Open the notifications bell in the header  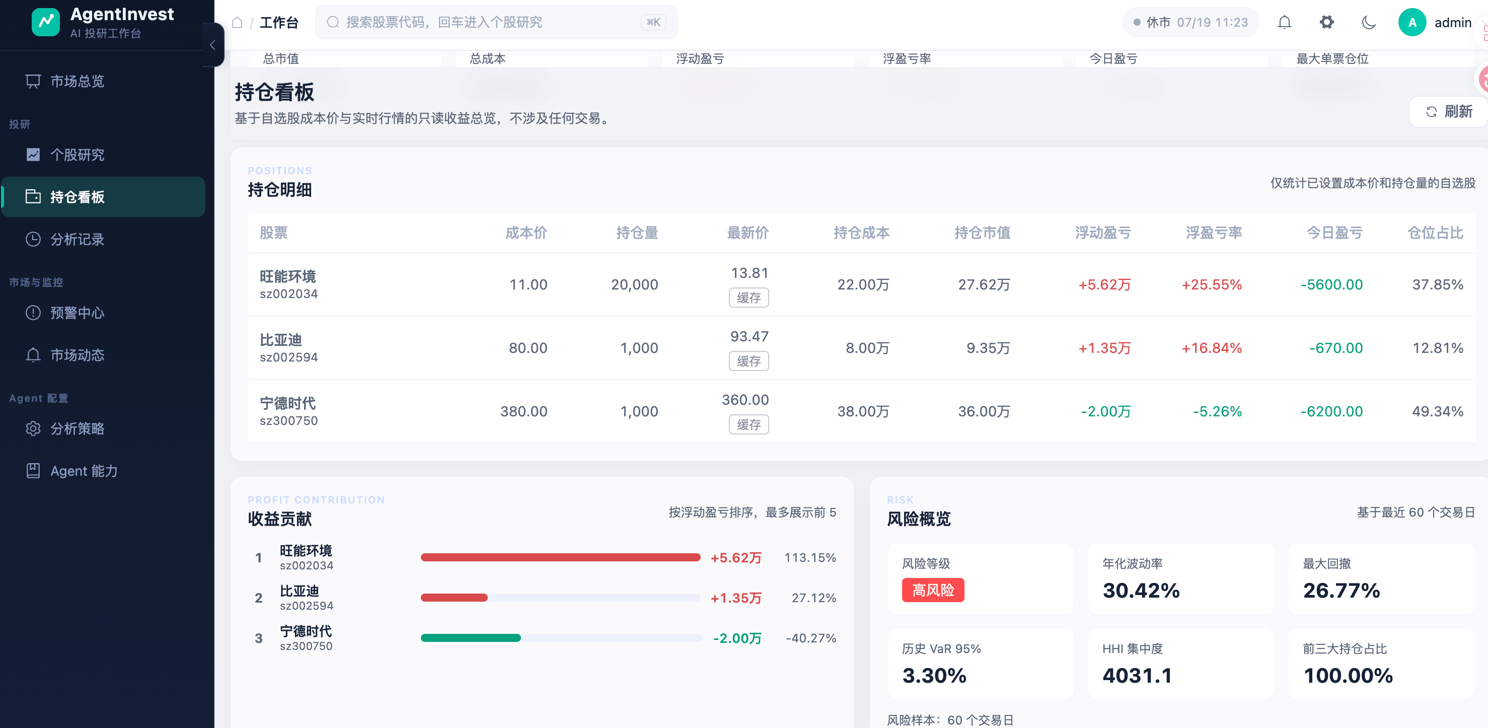tap(1284, 23)
